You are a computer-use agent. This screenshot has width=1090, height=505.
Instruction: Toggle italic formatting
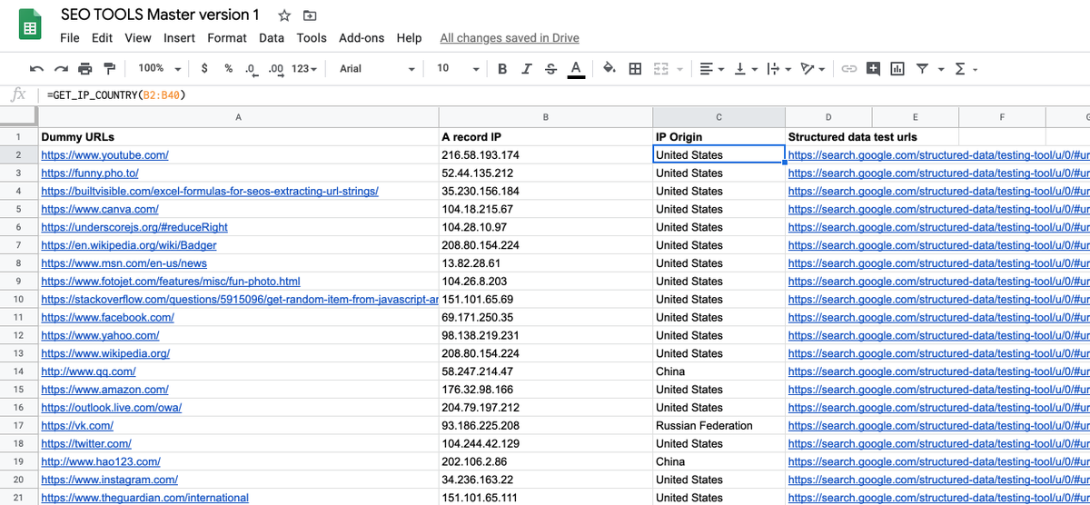527,68
